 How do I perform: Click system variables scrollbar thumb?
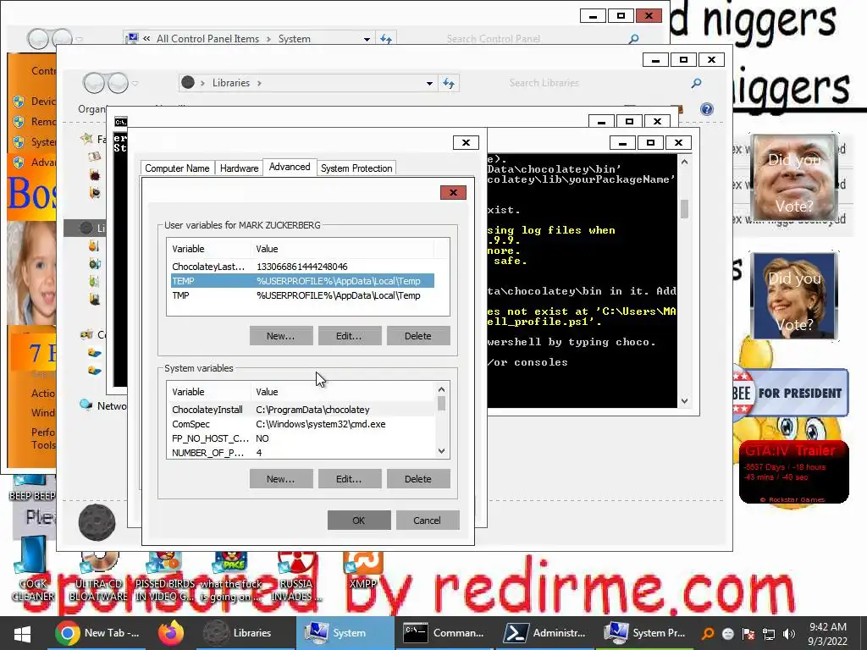click(441, 404)
